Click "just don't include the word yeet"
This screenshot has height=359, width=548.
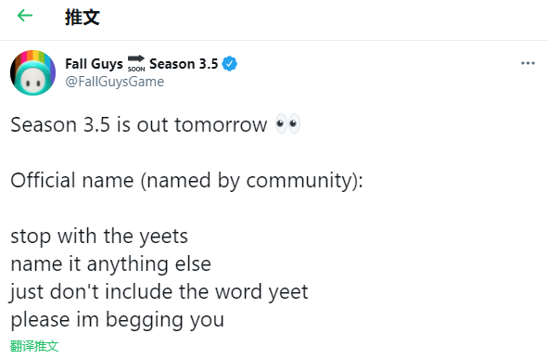pyautogui.click(x=159, y=292)
